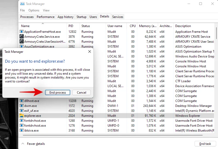Click the ApplicationFrameHost.exe process icon
Image resolution: width=218 pixels, height=149 pixels.
22,32
